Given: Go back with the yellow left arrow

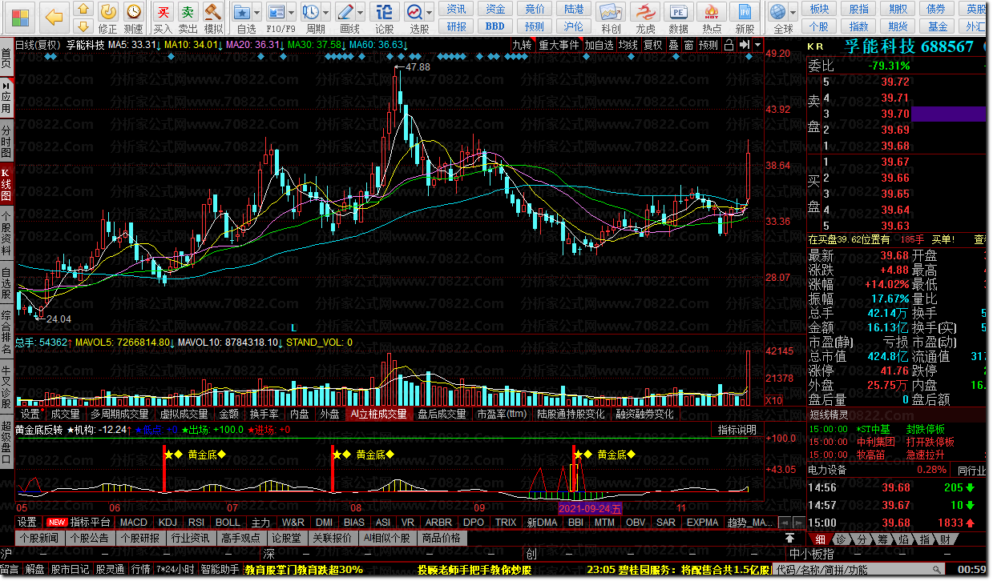Looking at the screenshot, I should [x=54, y=16].
